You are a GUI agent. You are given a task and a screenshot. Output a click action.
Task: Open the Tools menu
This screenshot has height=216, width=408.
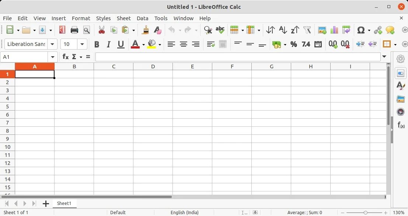pos(161,18)
